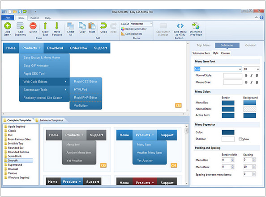The width and height of the screenshot is (266, 197).
Task: Click Insert into Web Page icon
Action: click(x=196, y=26)
